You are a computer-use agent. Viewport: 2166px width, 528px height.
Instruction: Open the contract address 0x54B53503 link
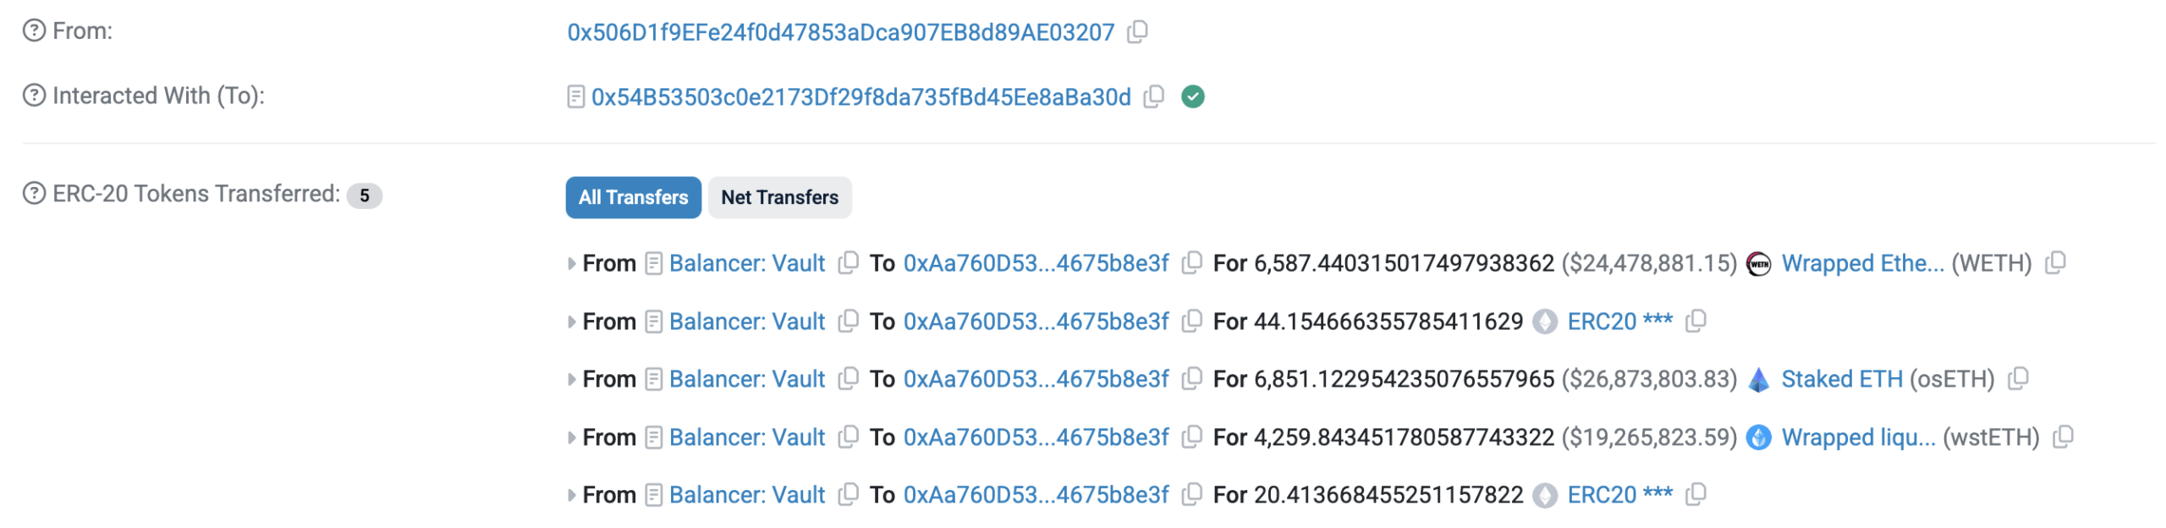pos(860,97)
